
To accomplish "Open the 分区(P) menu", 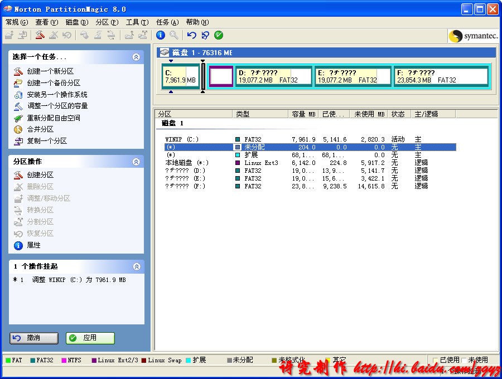I will (x=107, y=22).
